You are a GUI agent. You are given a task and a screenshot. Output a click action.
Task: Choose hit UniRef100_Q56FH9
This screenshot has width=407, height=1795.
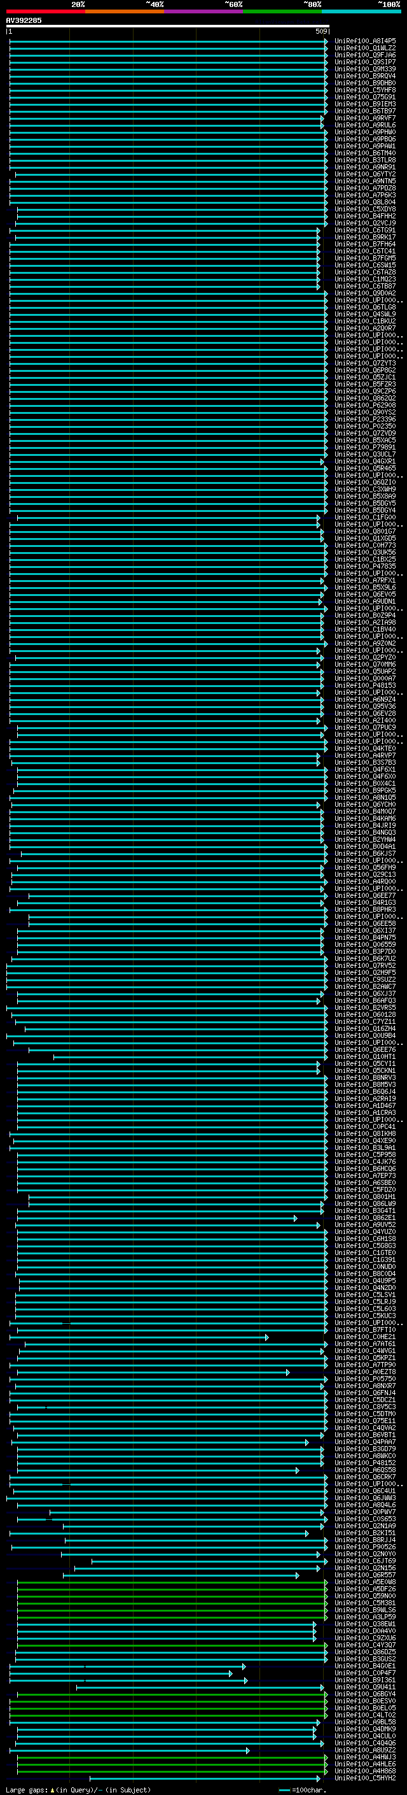pyautogui.click(x=365, y=867)
